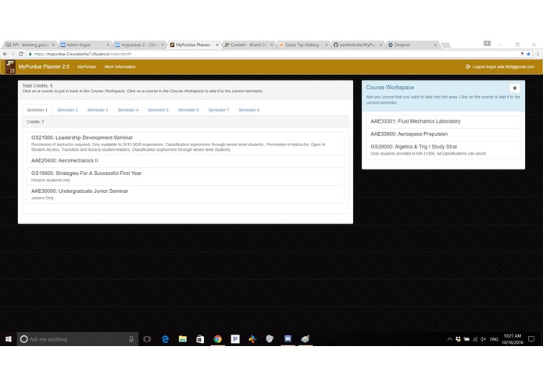Screen dimensions: 543x386
Task: Open the parthsdoshi GitHub browser tab
Action: [x=358, y=45]
